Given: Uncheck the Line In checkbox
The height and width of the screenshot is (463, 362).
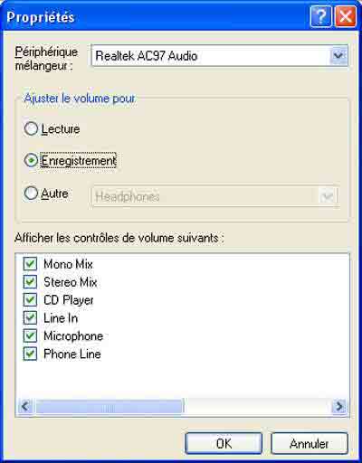Looking at the screenshot, I should coord(30,317).
